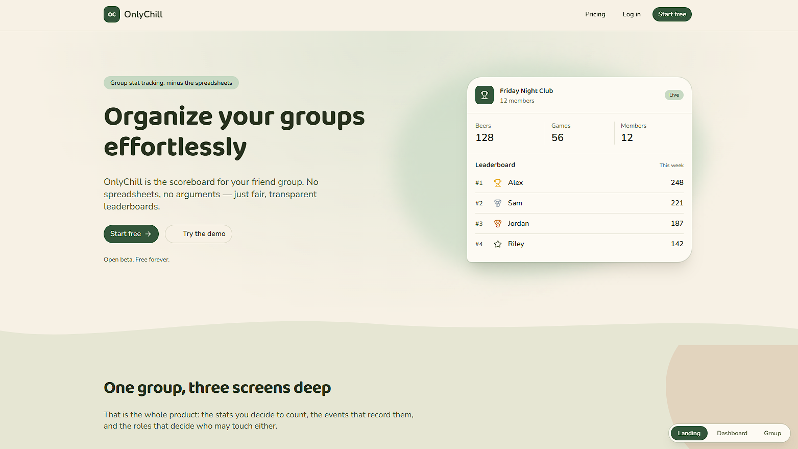The width and height of the screenshot is (798, 449).
Task: Click the name Sam in the leaderboard
Action: coord(515,203)
